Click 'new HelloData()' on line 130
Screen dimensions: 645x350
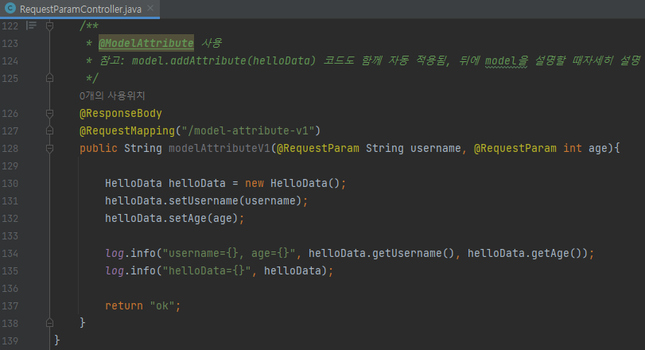pos(292,183)
